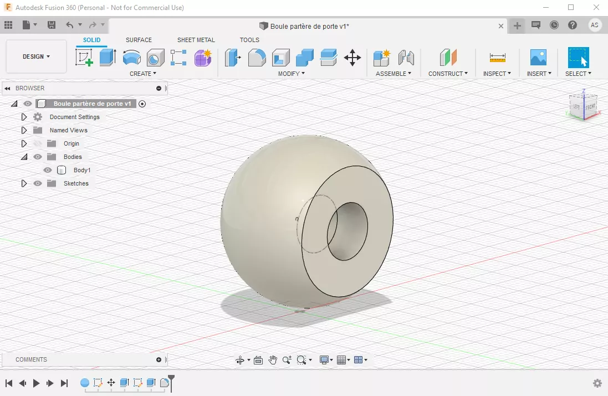Expand the Sketches folder

[24, 183]
